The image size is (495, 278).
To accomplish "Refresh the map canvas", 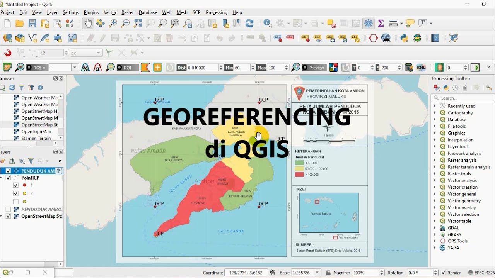I will click(x=249, y=24).
